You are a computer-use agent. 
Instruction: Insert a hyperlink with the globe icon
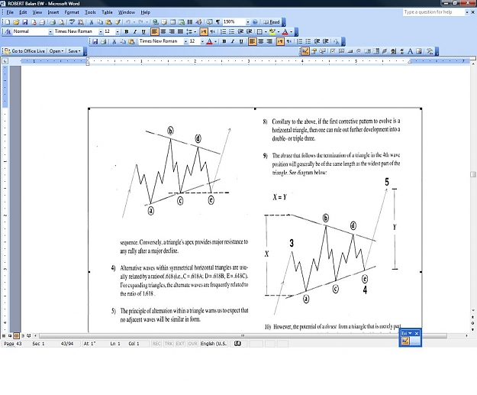(156, 22)
